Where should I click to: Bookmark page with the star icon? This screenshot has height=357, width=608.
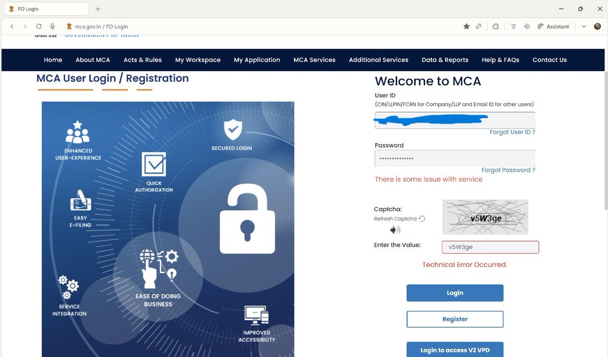[x=467, y=26]
